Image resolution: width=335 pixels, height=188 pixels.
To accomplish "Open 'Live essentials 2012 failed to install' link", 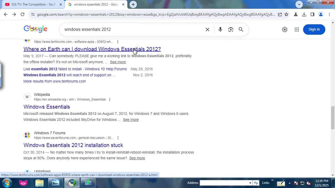I will (75, 69).
